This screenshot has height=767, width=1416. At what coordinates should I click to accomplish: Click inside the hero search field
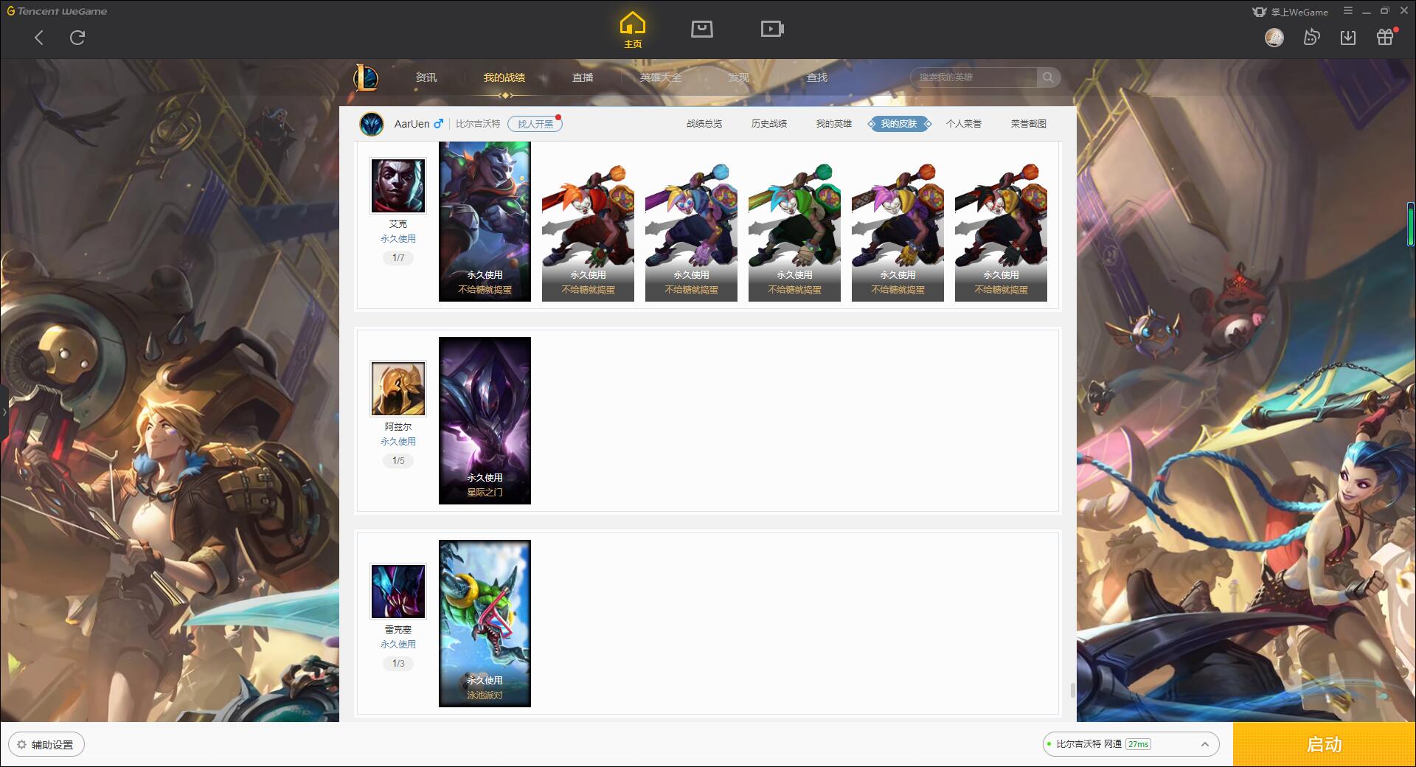pos(974,77)
